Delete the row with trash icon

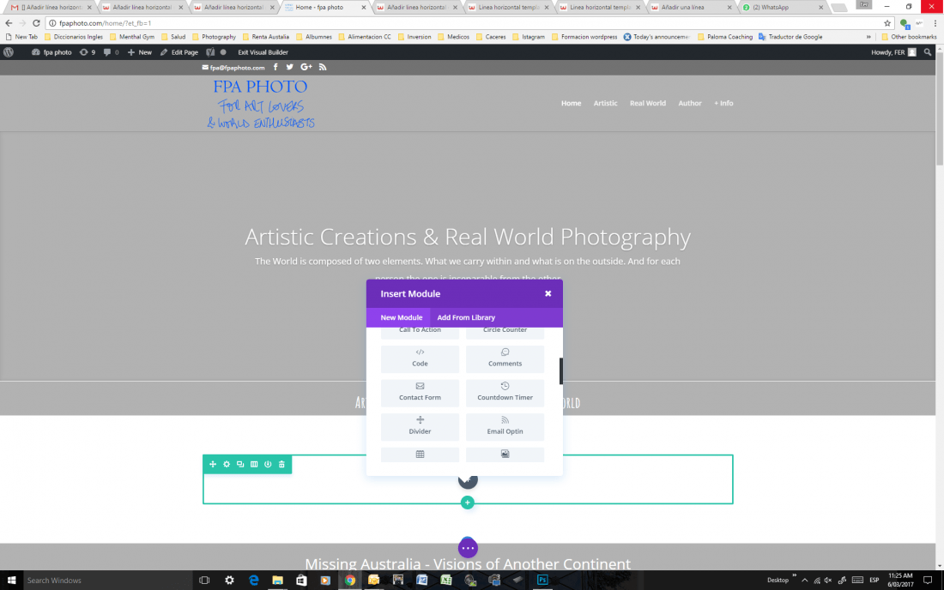coord(281,464)
